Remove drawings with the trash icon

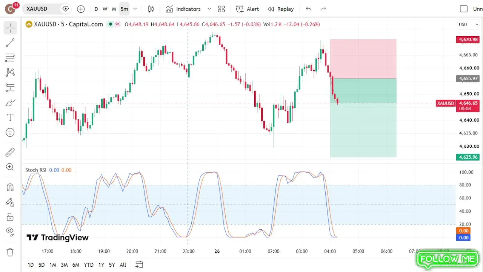(x=10, y=252)
